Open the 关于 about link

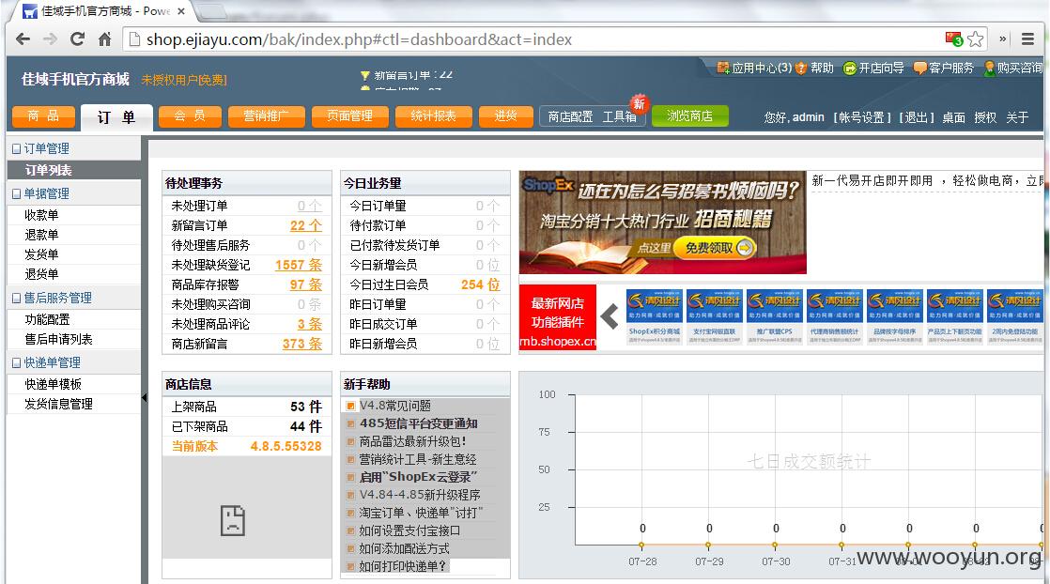(1017, 117)
